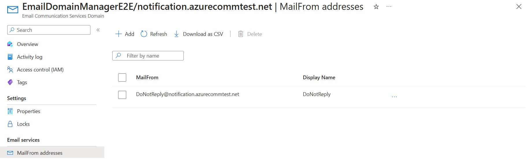Collapse the sidebar with double chevron

click(x=98, y=30)
